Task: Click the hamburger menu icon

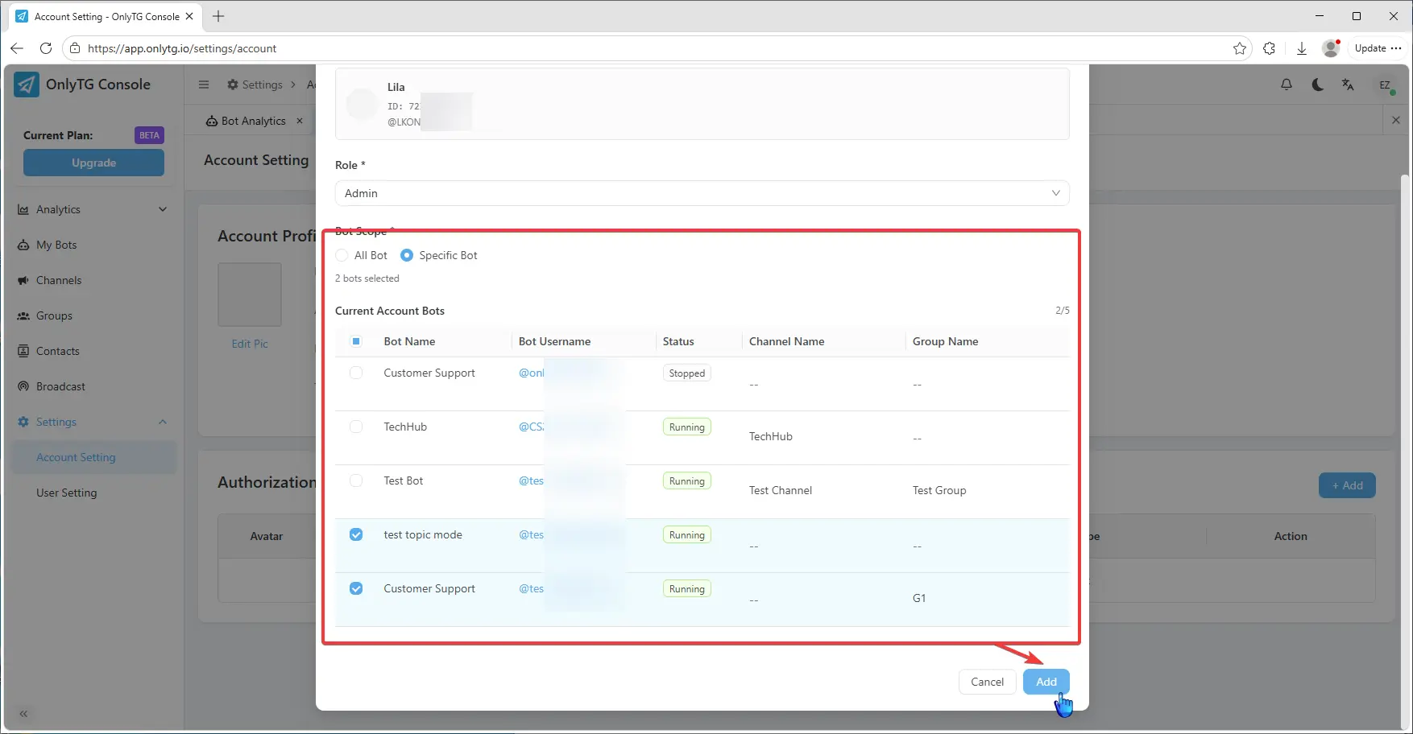Action: 204,85
